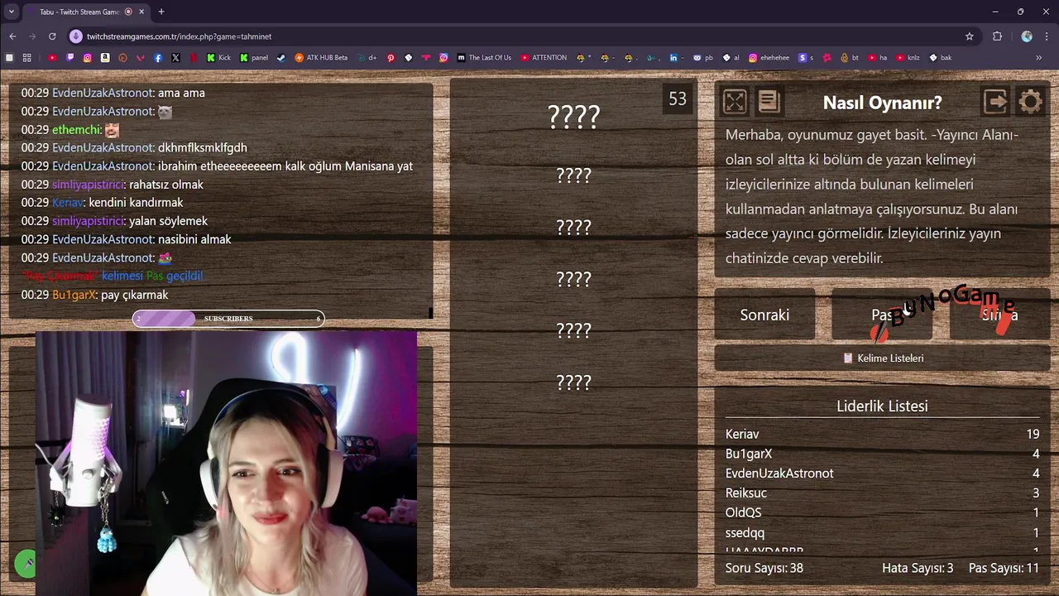This screenshot has height=596, width=1059.
Task: Show more bookmarks via double chevron
Action: (x=1038, y=58)
